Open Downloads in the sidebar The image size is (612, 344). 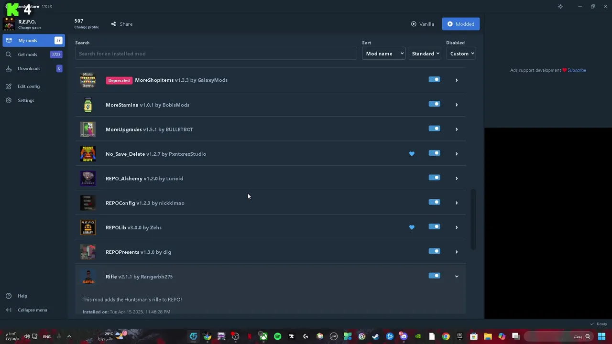[x=33, y=68]
